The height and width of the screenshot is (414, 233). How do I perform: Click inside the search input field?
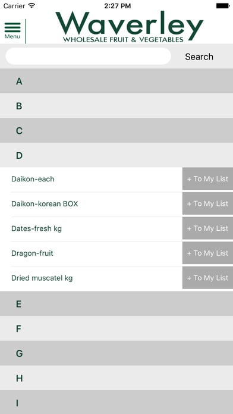88,57
